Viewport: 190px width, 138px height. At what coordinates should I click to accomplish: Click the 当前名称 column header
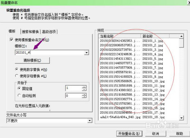point(119,36)
